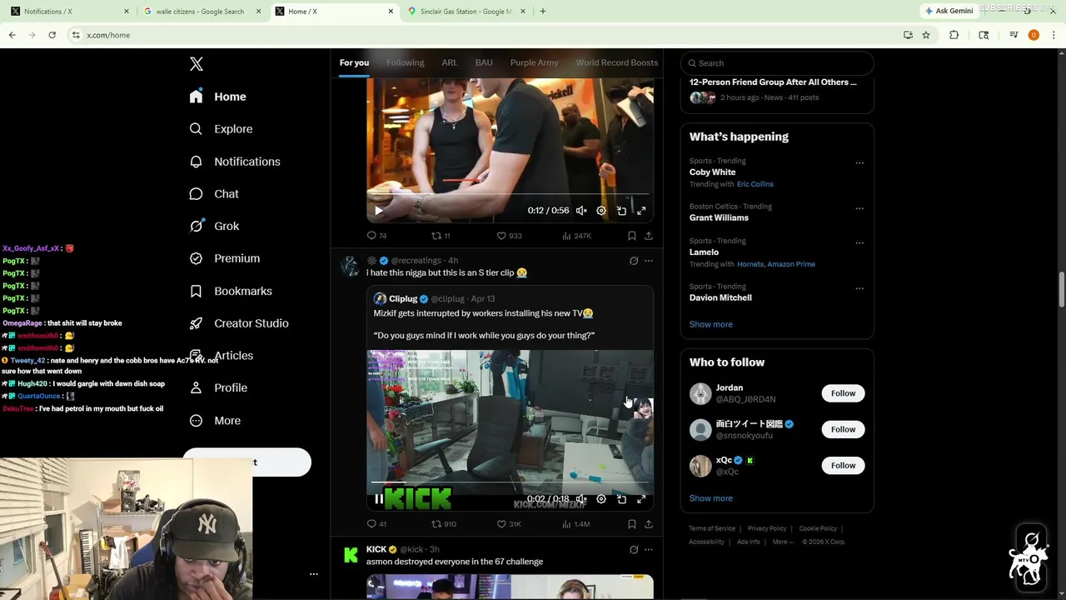Open quoted Cliplug account name
1066x600 pixels.
coord(403,298)
